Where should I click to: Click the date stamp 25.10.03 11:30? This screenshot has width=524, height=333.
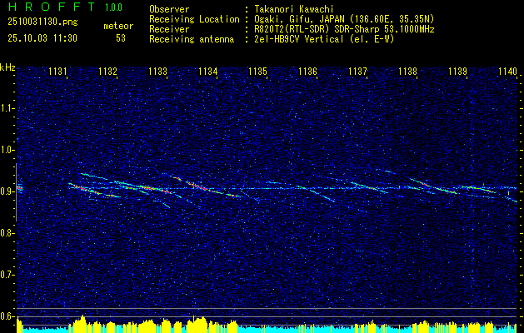click(x=42, y=38)
